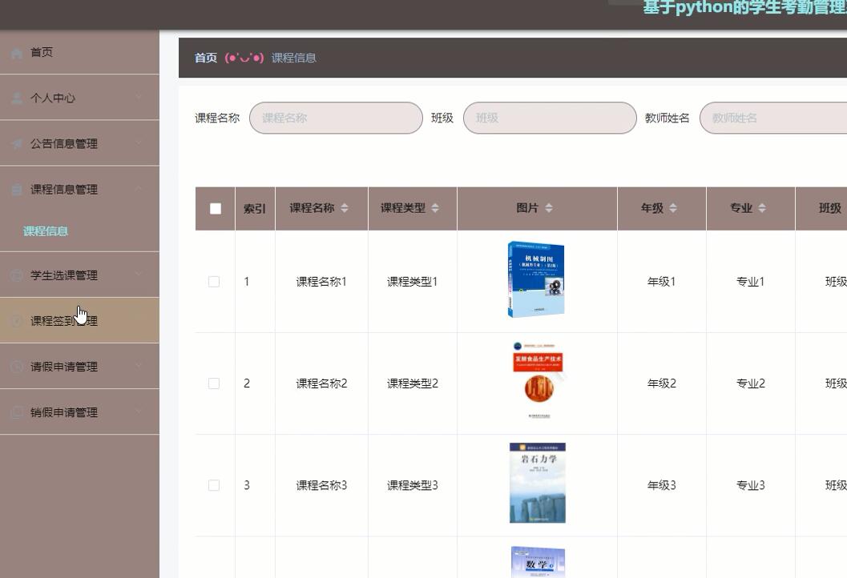Open 学生选课管理 sidebar menu
The image size is (847, 578).
pos(79,275)
